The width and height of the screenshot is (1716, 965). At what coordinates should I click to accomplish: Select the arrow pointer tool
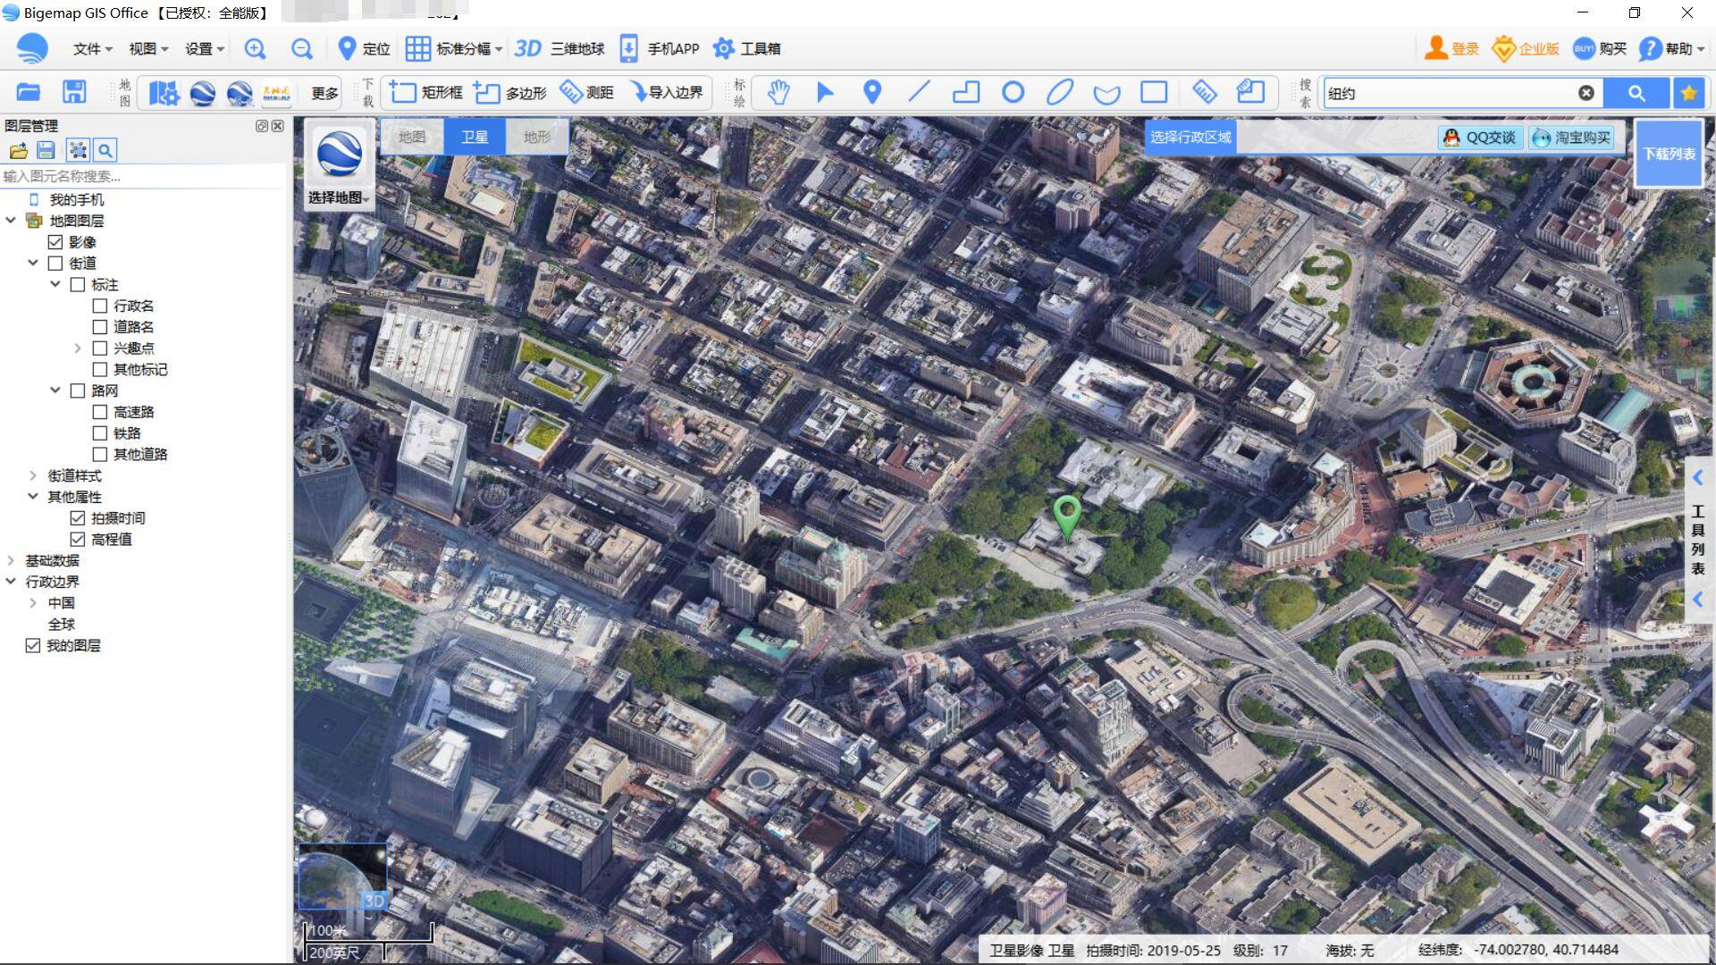click(x=825, y=92)
